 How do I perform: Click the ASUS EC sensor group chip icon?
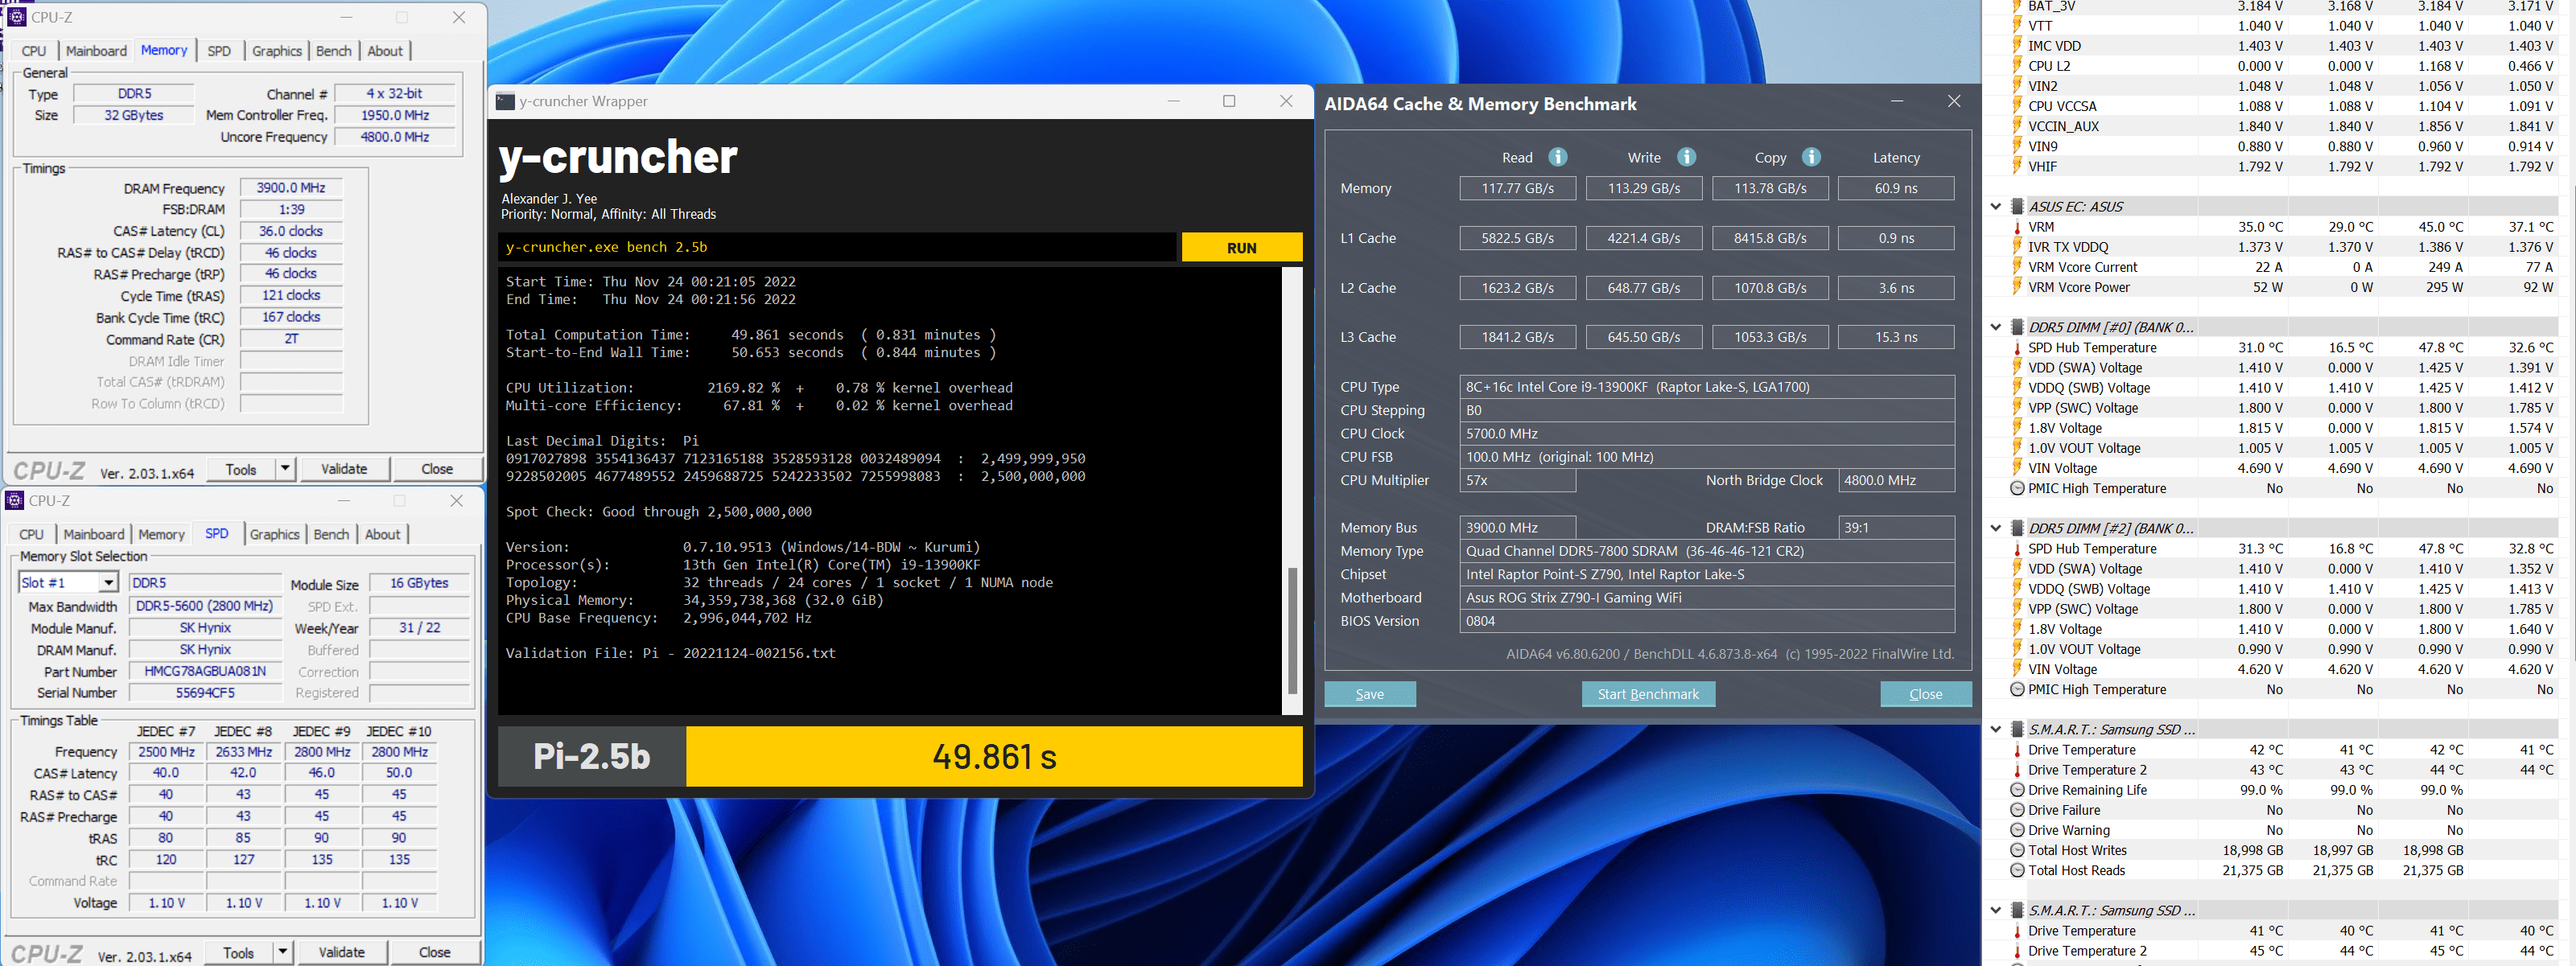click(x=2018, y=207)
